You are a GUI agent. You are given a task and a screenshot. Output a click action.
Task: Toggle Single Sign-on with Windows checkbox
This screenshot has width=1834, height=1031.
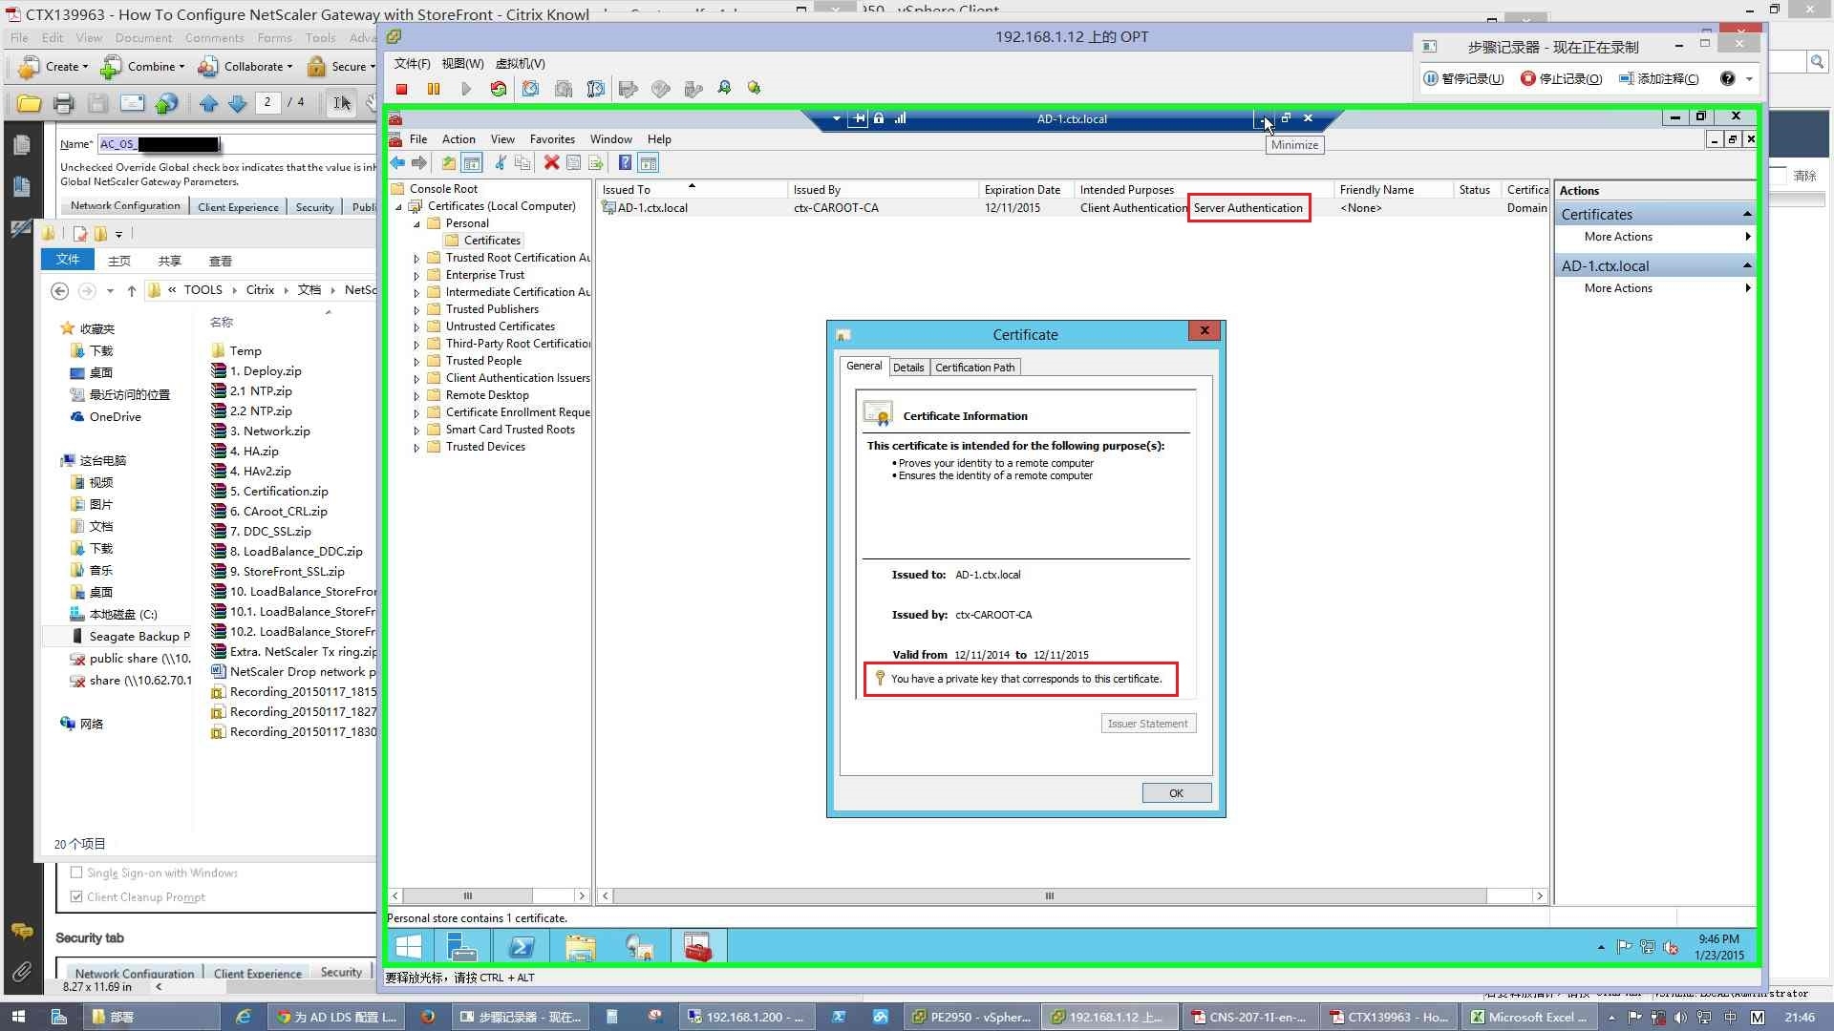click(x=76, y=873)
